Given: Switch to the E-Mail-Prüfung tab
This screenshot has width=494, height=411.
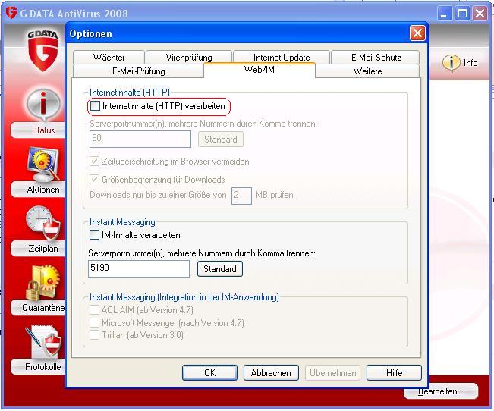Looking at the screenshot, I should pyautogui.click(x=138, y=71).
